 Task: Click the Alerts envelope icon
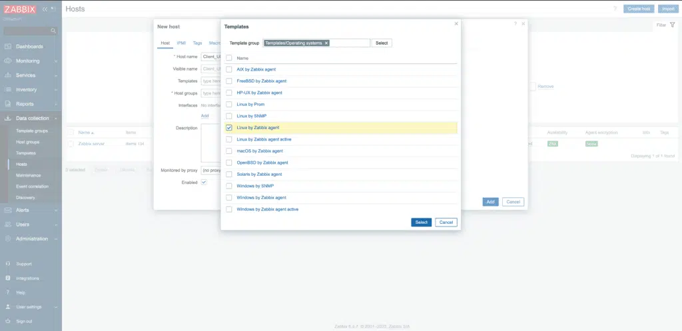tap(8, 210)
